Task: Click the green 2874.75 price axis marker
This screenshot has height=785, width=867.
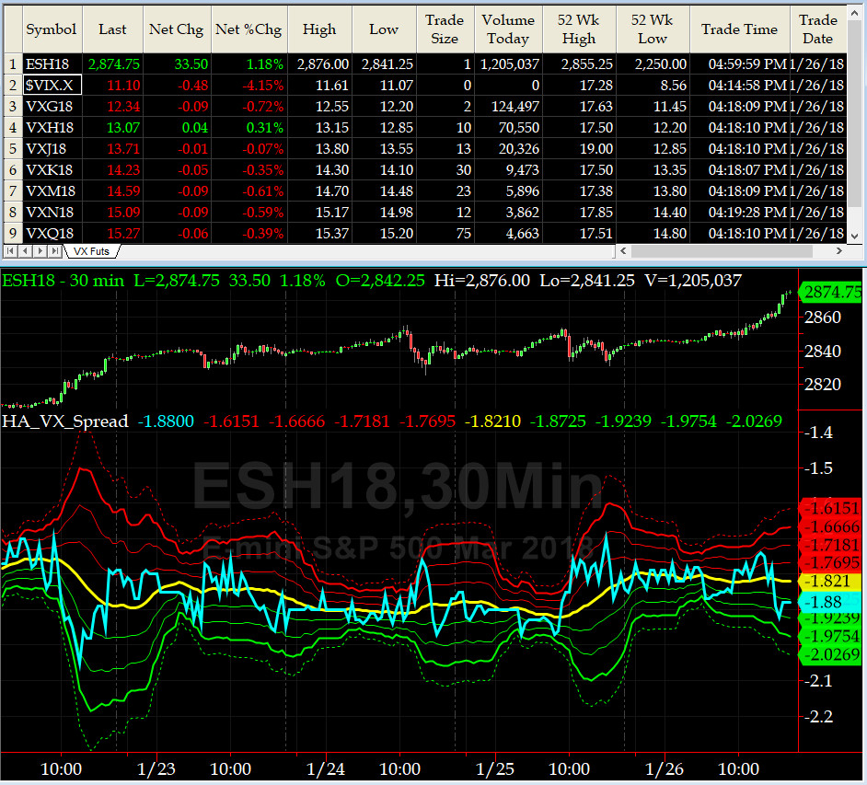Action: click(832, 292)
